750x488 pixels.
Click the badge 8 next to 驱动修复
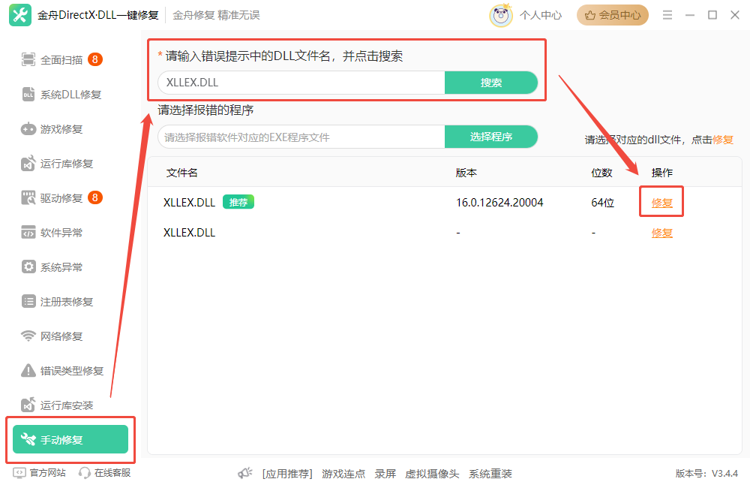click(95, 197)
